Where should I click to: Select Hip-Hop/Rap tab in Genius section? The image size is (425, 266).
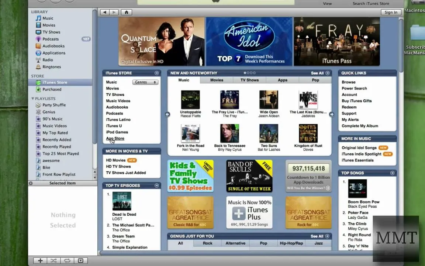pos(291,243)
